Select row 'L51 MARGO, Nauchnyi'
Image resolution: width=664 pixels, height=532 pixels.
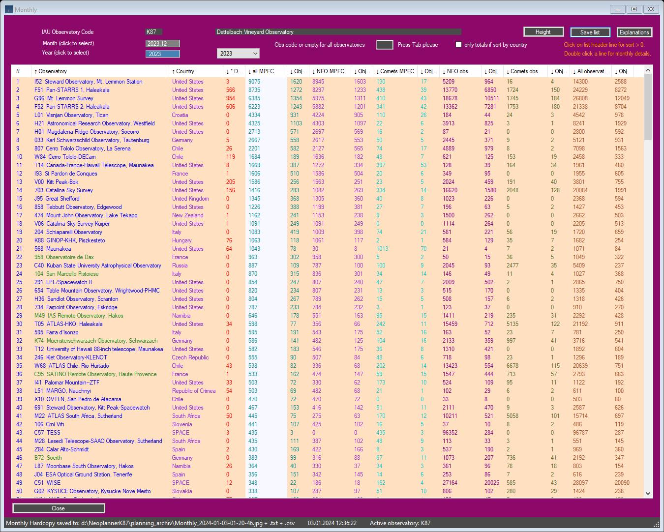(327, 391)
